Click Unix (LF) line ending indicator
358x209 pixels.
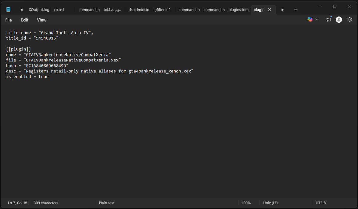[x=270, y=203]
